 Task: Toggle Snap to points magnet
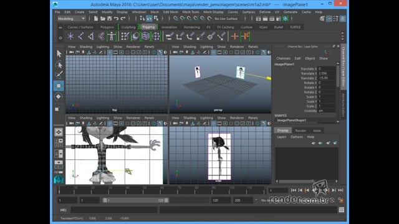pyautogui.click(x=189, y=19)
